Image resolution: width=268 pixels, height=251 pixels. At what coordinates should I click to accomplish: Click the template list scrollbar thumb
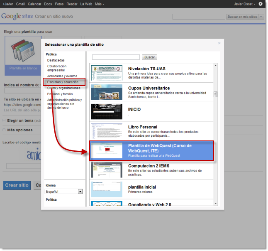pos(216,94)
